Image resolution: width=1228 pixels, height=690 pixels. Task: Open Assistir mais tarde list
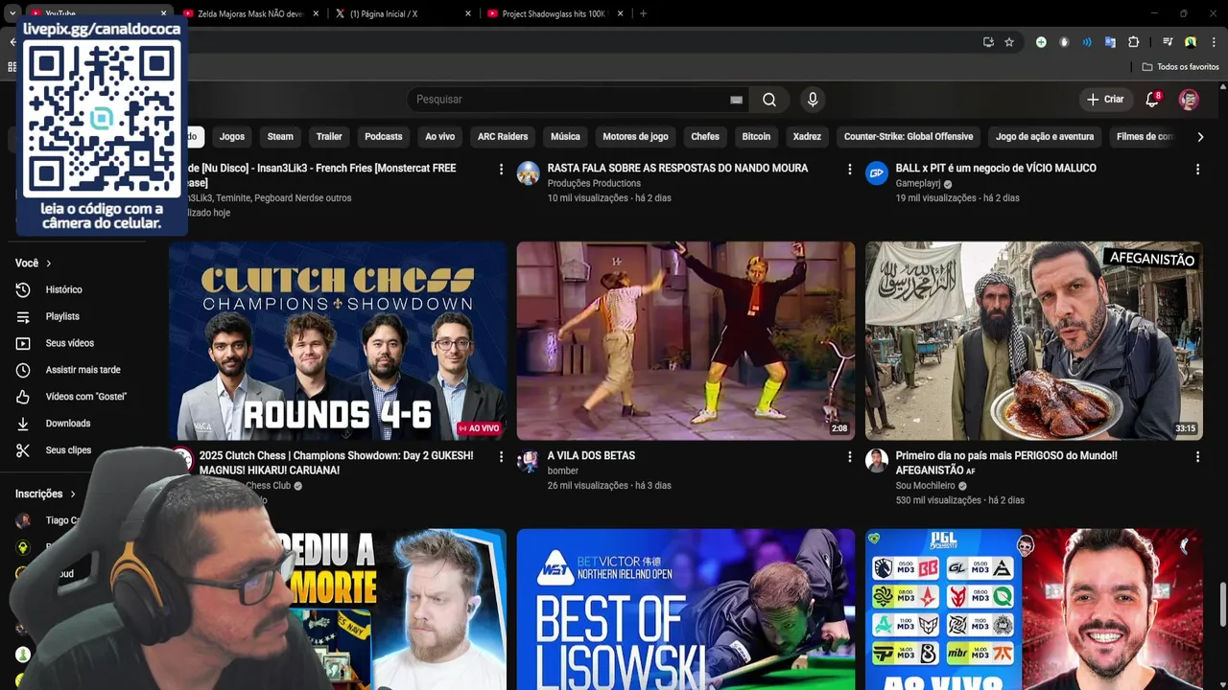[83, 370]
